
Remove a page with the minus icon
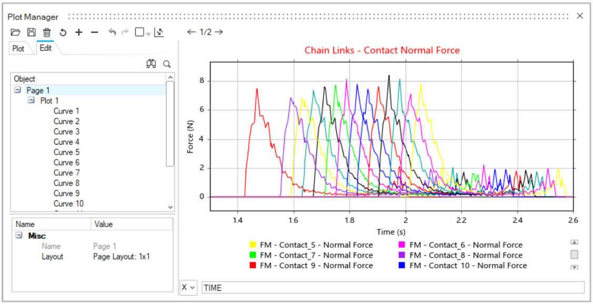point(95,32)
